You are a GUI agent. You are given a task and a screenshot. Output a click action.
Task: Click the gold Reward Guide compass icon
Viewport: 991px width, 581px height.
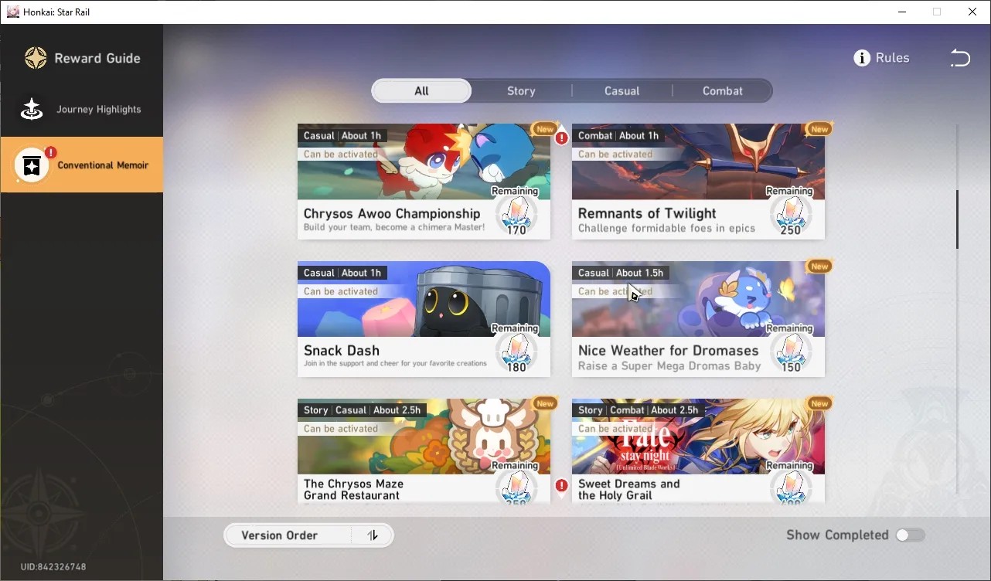pos(36,58)
